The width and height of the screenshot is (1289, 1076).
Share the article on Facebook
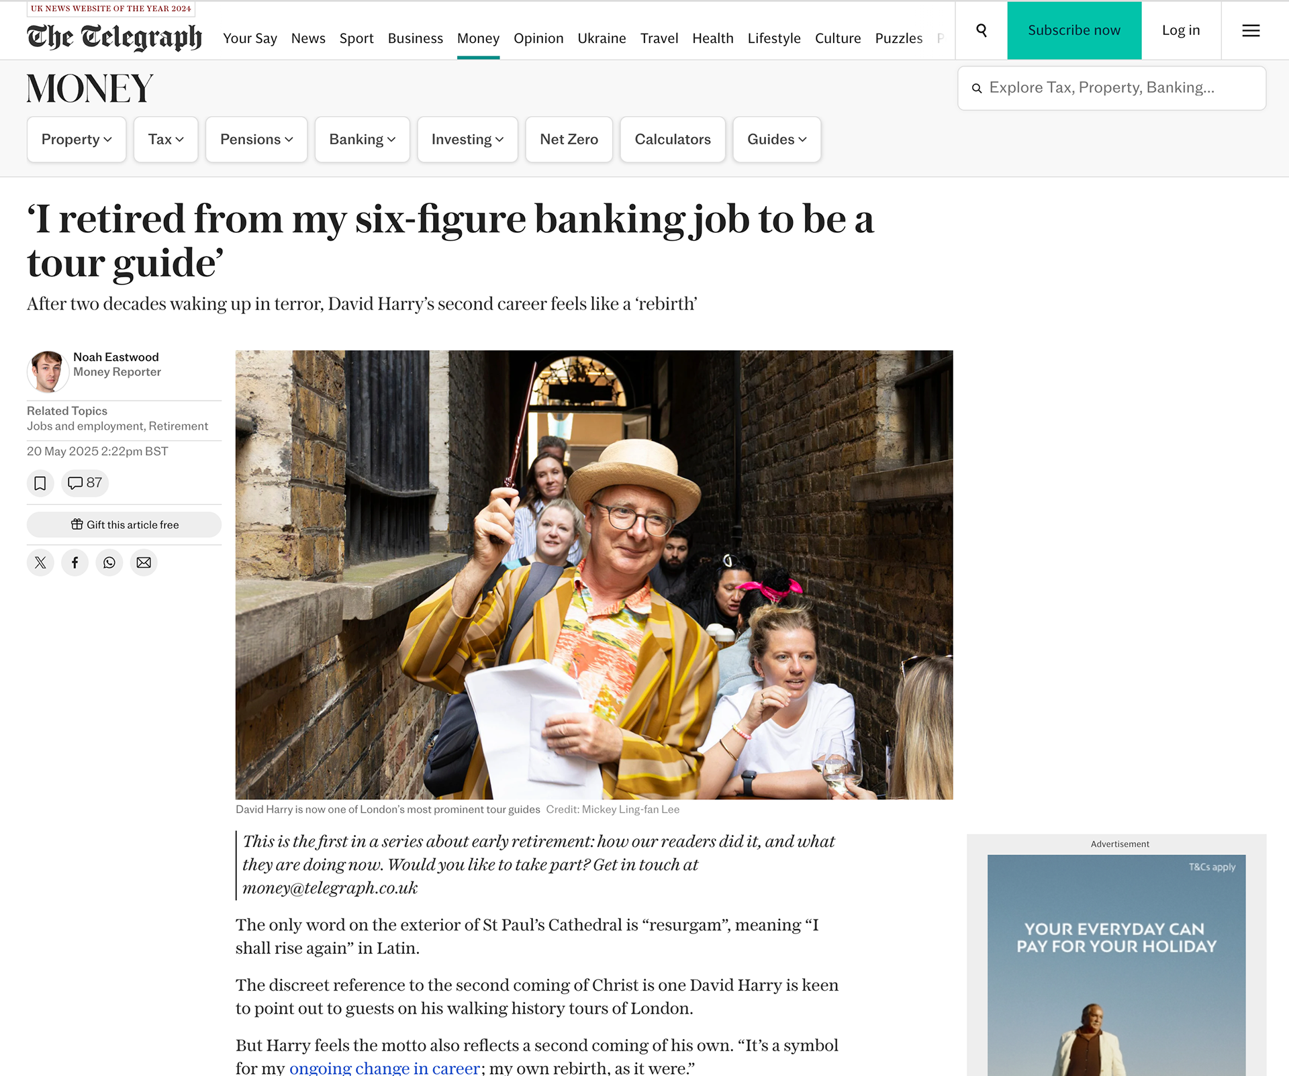click(75, 563)
